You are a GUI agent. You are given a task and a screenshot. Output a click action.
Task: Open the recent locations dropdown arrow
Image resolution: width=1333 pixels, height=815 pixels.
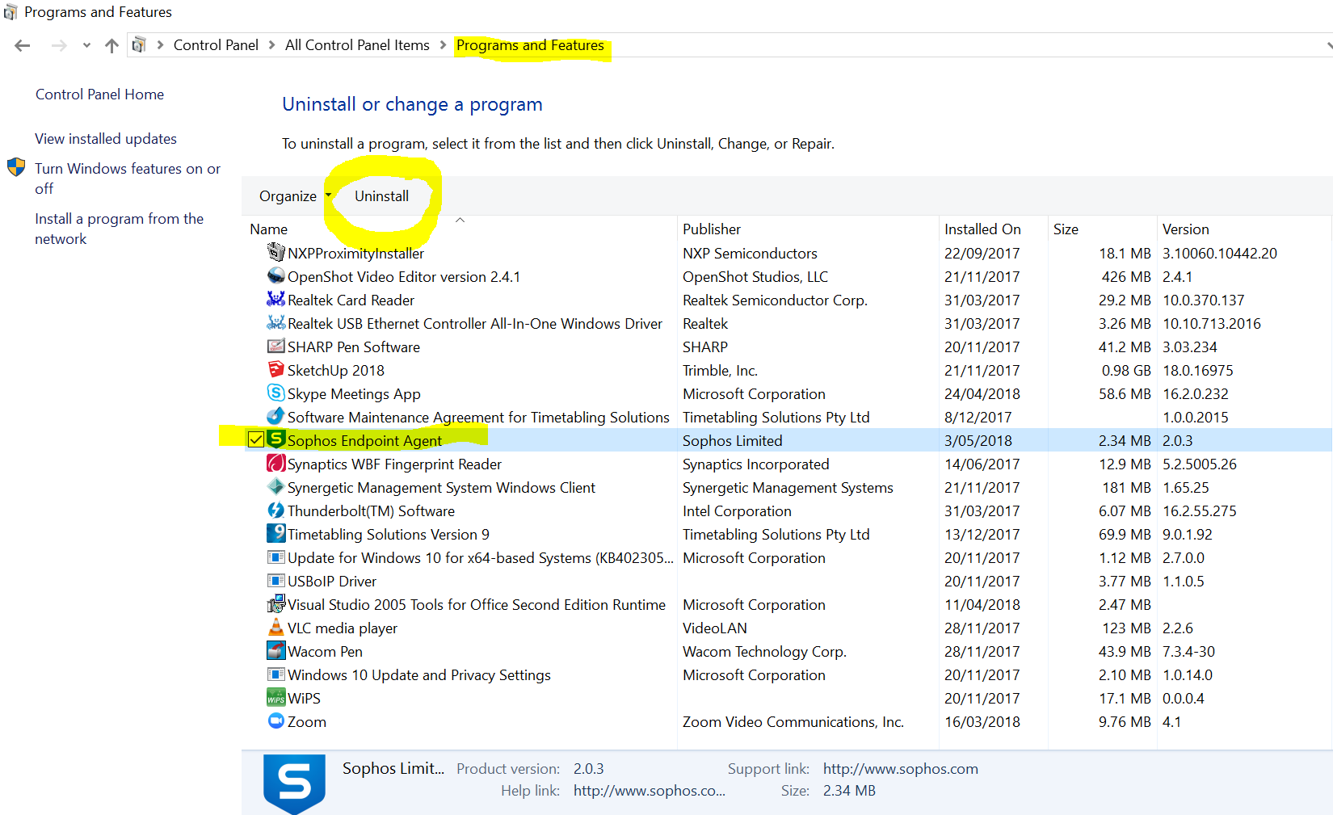(86, 45)
